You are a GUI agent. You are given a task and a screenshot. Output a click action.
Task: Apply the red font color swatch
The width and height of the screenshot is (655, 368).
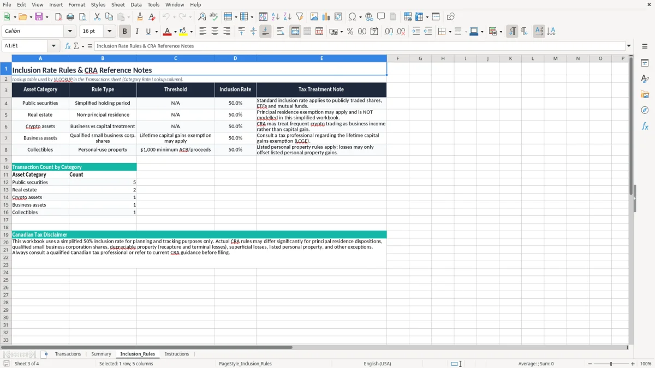168,32
